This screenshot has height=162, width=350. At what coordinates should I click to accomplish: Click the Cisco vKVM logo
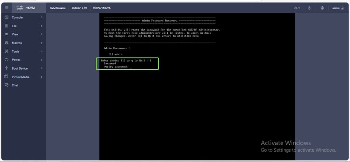(26, 8)
